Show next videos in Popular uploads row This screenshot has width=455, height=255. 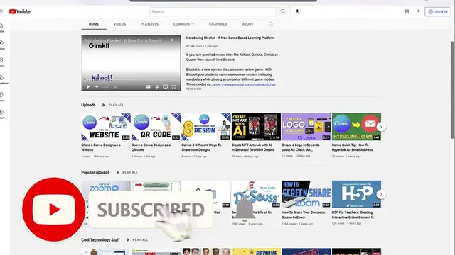pyautogui.click(x=381, y=194)
